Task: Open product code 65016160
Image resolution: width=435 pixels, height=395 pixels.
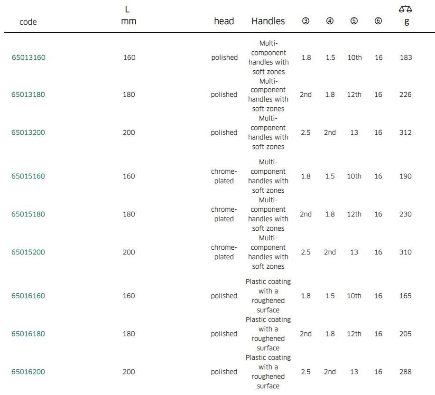Action: [x=28, y=296]
